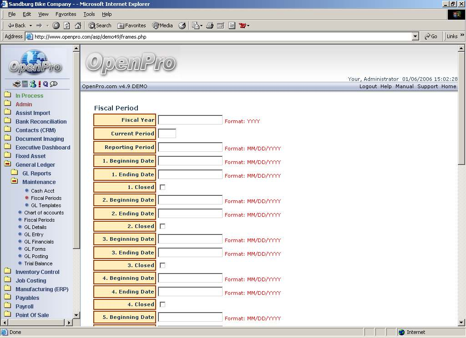Click the blue Q icon in the sidebar

46,84
